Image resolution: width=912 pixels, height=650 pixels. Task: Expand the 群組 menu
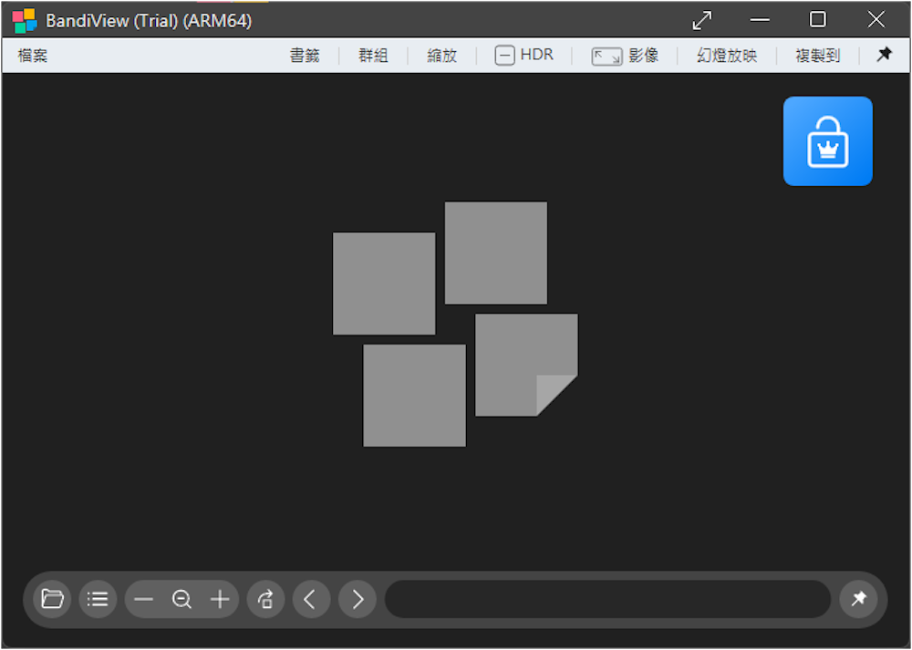coord(373,56)
